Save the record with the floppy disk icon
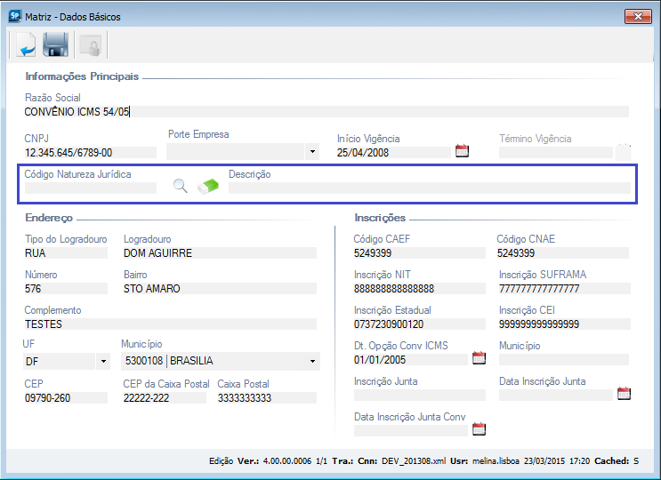Viewport: 661px width, 480px height. tap(56, 44)
